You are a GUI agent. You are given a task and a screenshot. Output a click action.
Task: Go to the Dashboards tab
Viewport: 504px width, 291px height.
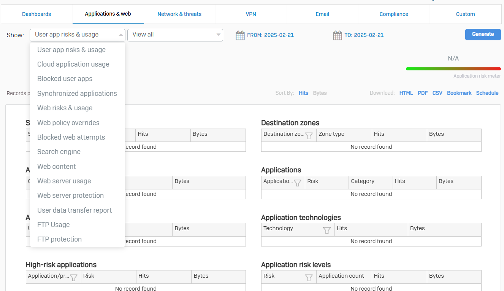(36, 14)
